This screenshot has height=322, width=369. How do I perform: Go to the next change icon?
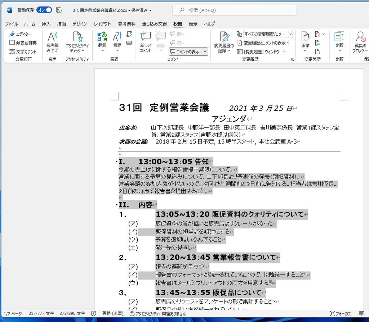point(317,52)
